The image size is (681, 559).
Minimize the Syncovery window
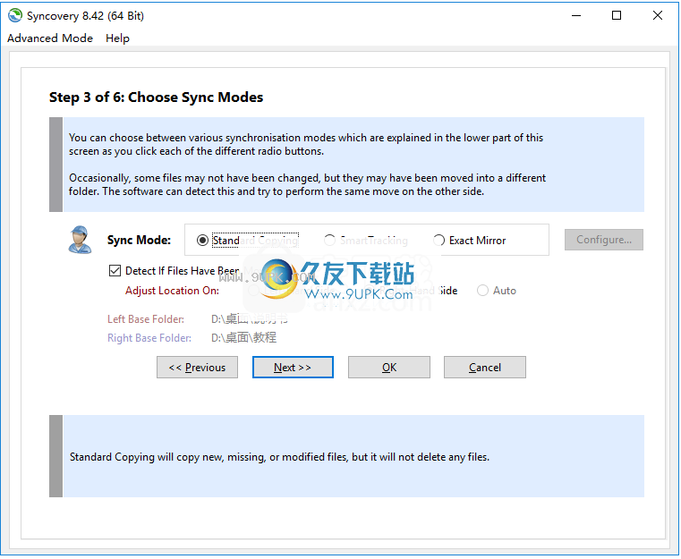[576, 15]
